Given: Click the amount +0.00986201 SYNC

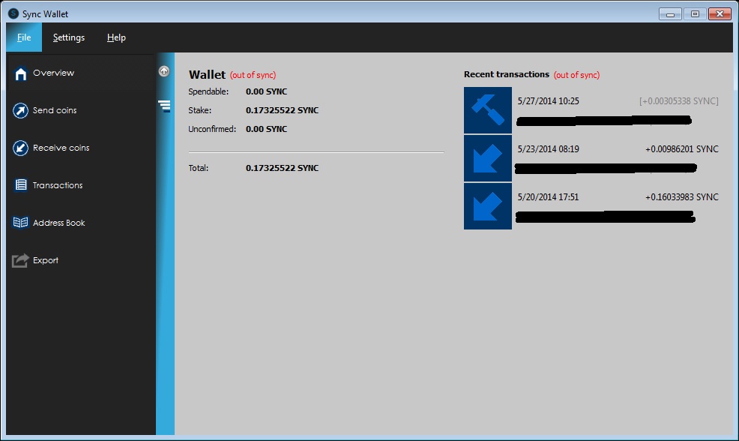Looking at the screenshot, I should tap(682, 149).
